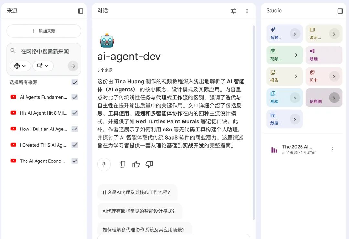Click the mind map tile in Studio
Viewport: 349px width, 239px height.
(x=324, y=55)
